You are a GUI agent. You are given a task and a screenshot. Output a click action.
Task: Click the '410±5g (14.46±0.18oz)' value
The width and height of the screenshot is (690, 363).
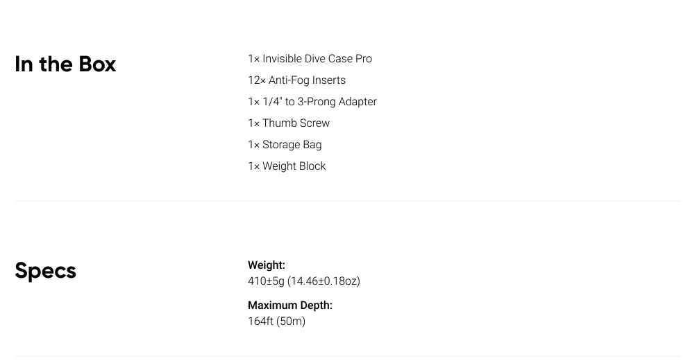pos(304,281)
